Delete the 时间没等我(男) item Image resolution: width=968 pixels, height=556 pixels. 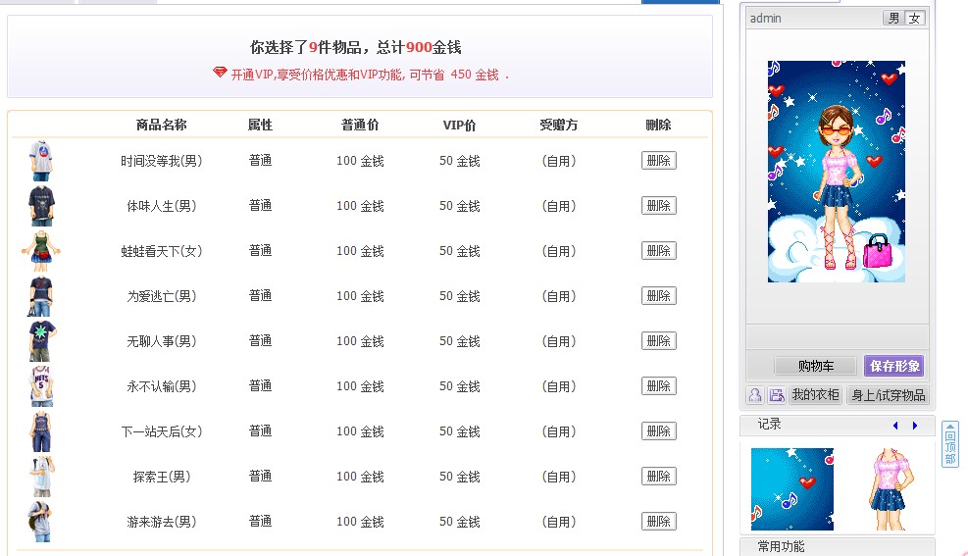(x=659, y=161)
